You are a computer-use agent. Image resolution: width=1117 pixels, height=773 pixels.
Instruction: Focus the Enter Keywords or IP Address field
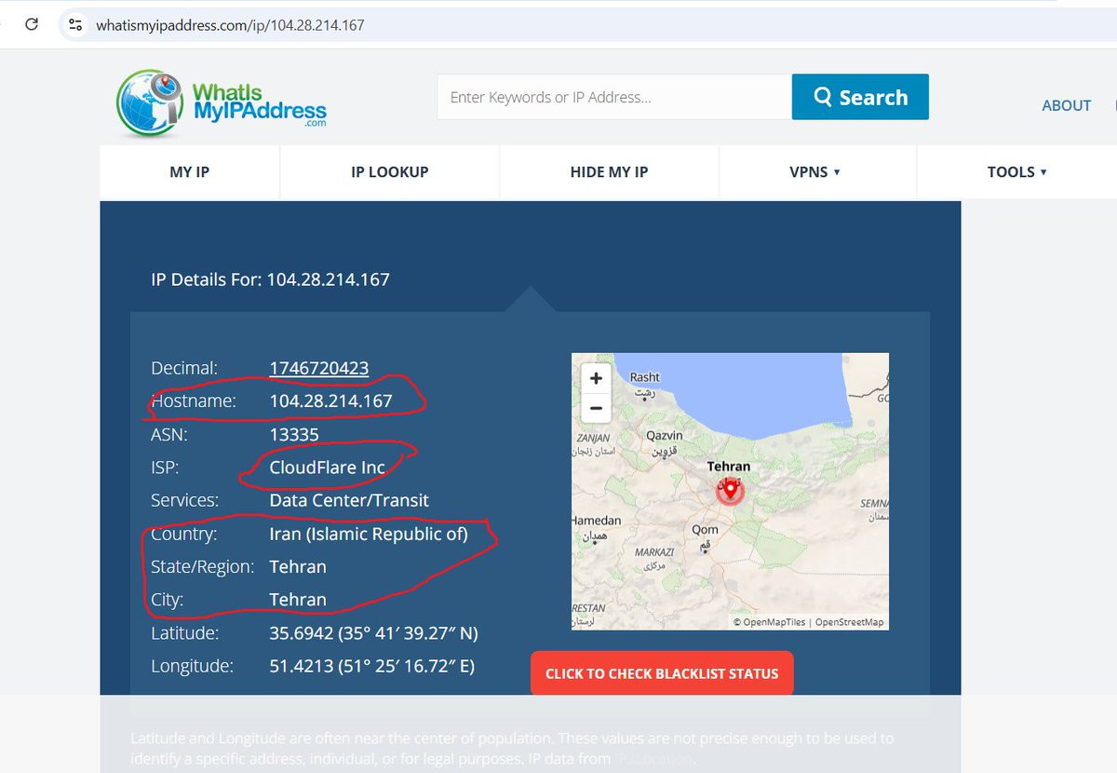coord(614,97)
